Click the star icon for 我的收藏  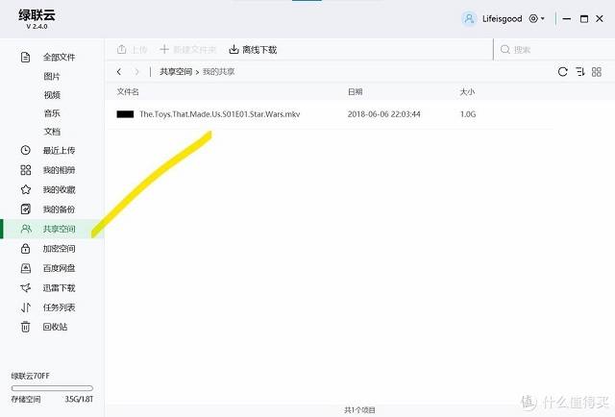click(26, 189)
